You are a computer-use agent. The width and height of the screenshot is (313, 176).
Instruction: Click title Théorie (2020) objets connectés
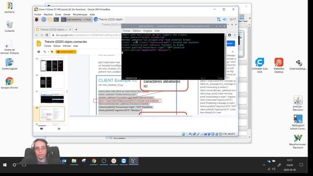[x=66, y=42]
